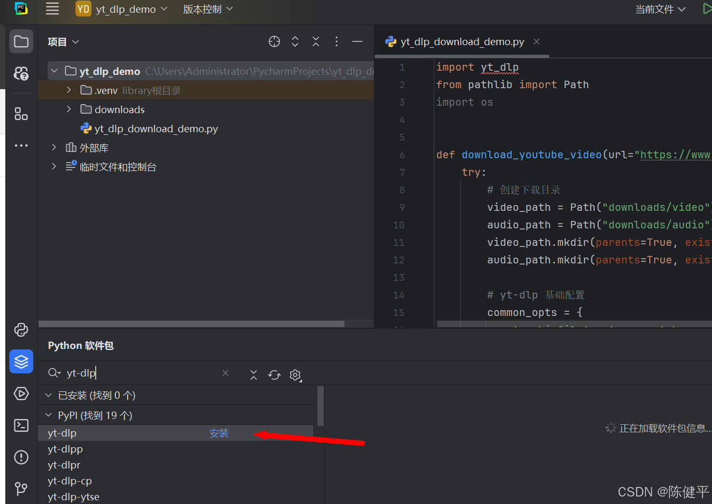Collapse all groups in Python Packages
Image resolution: width=712 pixels, height=504 pixels.
click(x=254, y=375)
